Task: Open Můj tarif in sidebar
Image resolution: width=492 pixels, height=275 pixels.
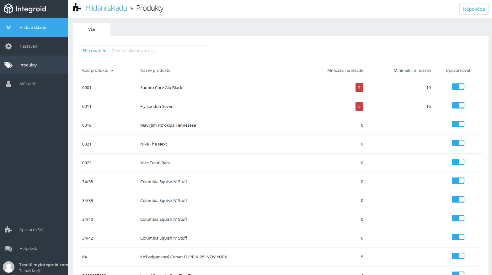Action: tap(34, 84)
